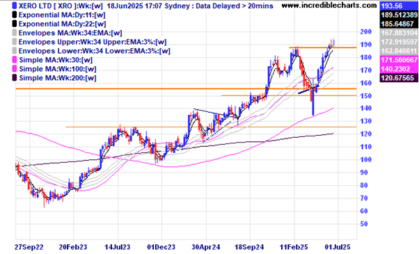Click the dark purple 120.67565 value box

tap(399, 78)
